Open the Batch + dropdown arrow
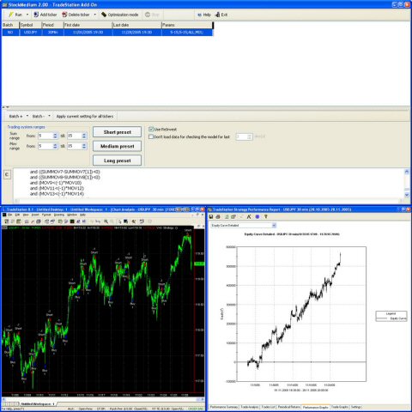Image resolution: width=412 pixels, height=412 pixels. click(27, 116)
